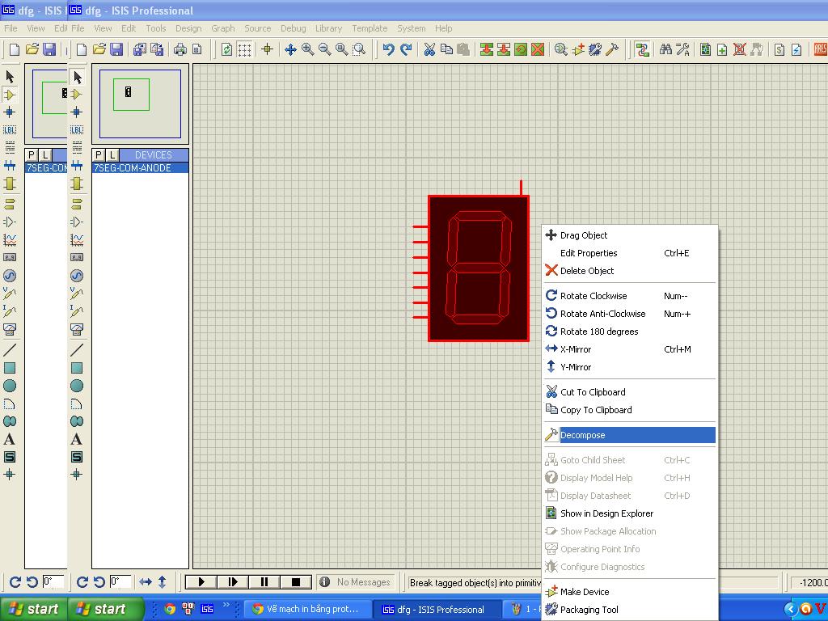Toggle the grid display toolbar icon
Viewport: 828px width, 621px height.
[244, 49]
